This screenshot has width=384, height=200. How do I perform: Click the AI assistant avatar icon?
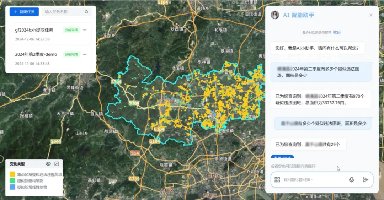tap(275, 15)
